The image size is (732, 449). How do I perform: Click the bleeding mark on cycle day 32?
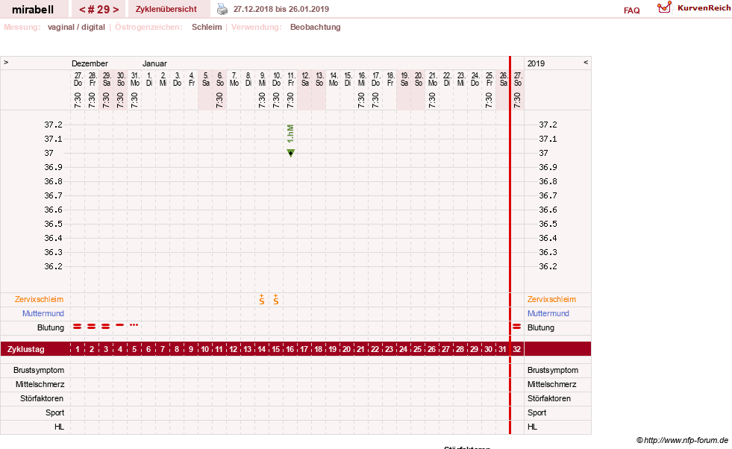tap(517, 326)
